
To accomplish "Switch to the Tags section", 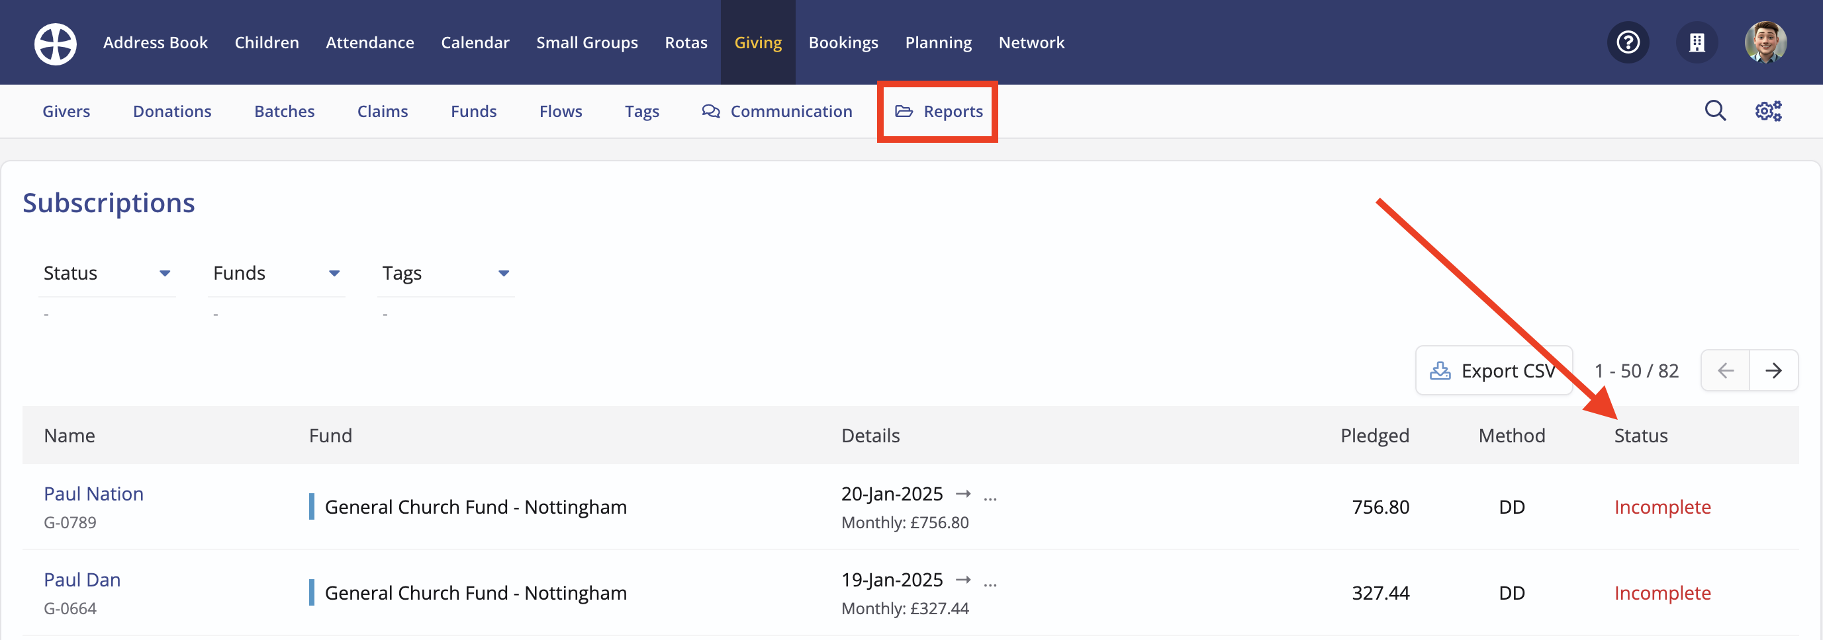I will pos(642,111).
